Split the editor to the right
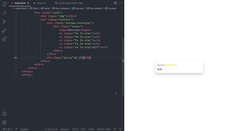Image resolution: width=233 pixels, height=131 pixels. coord(115,3)
